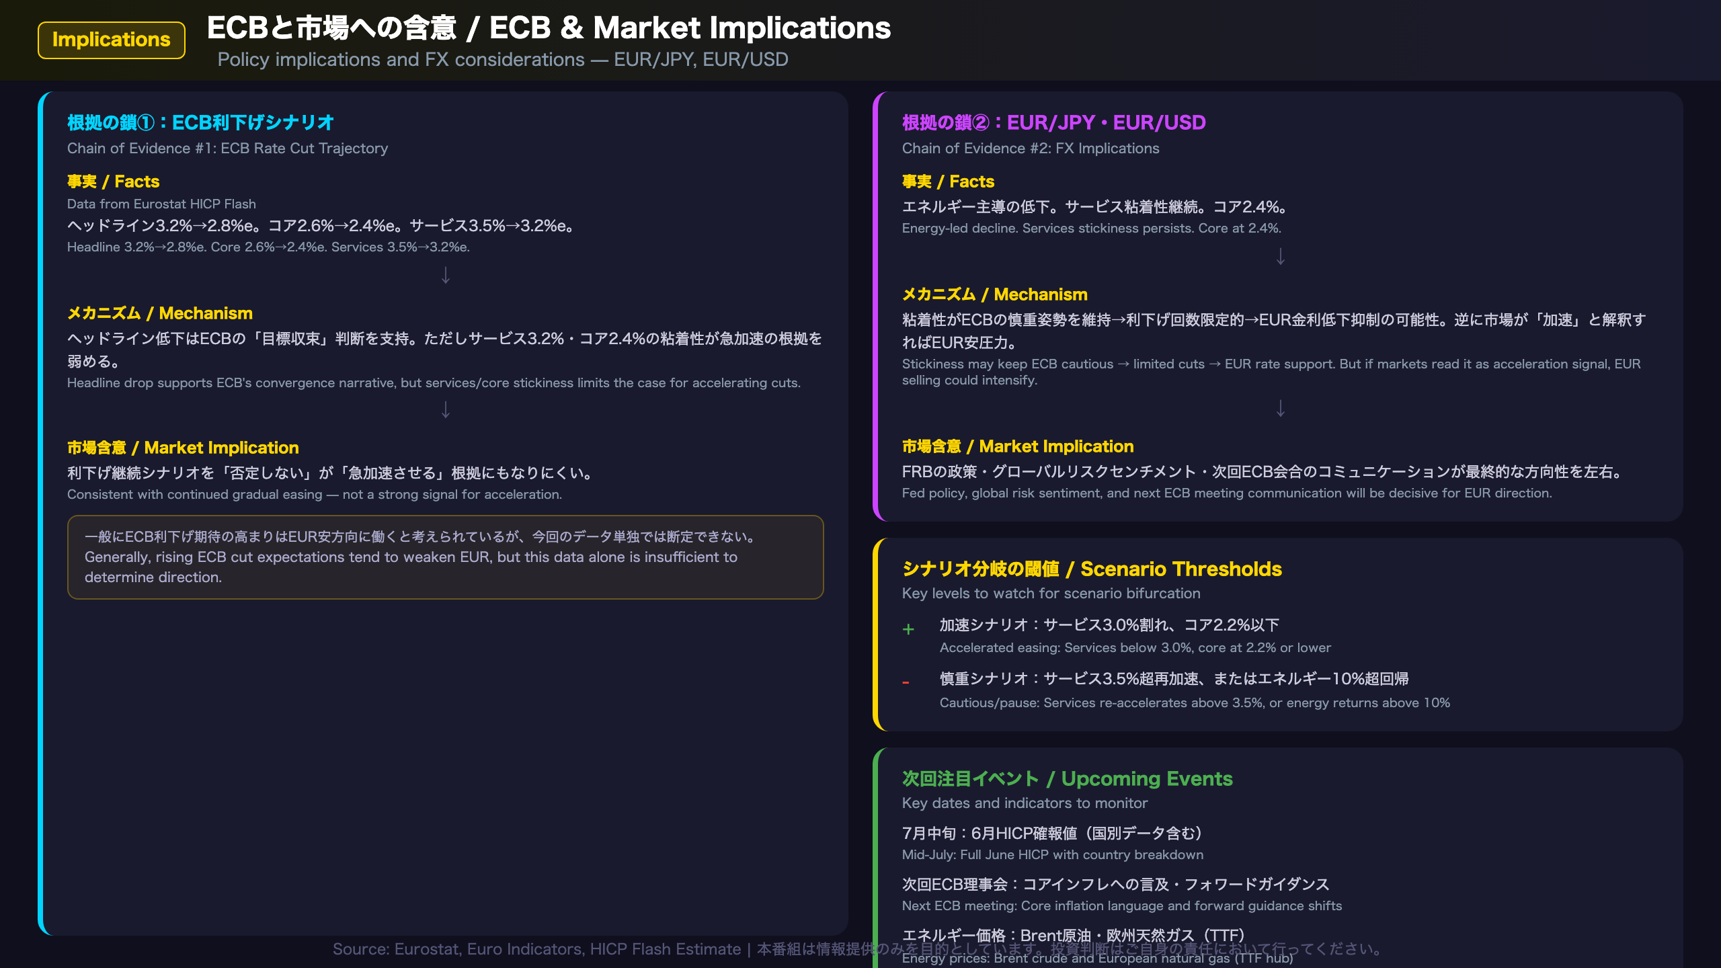Image resolution: width=1721 pixels, height=968 pixels.
Task: Click the yellow Implications badge
Action: click(112, 40)
